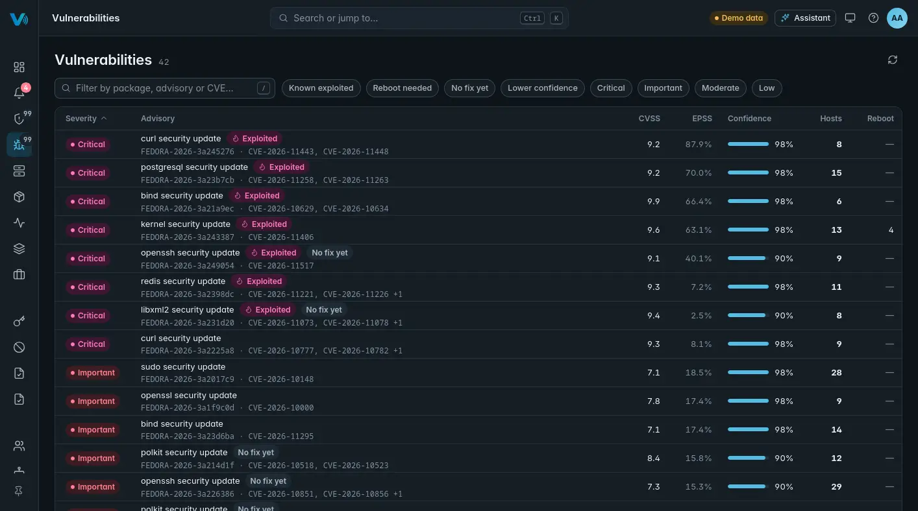This screenshot has width=918, height=511.
Task: Sort by the Hosts column header
Action: pos(831,119)
